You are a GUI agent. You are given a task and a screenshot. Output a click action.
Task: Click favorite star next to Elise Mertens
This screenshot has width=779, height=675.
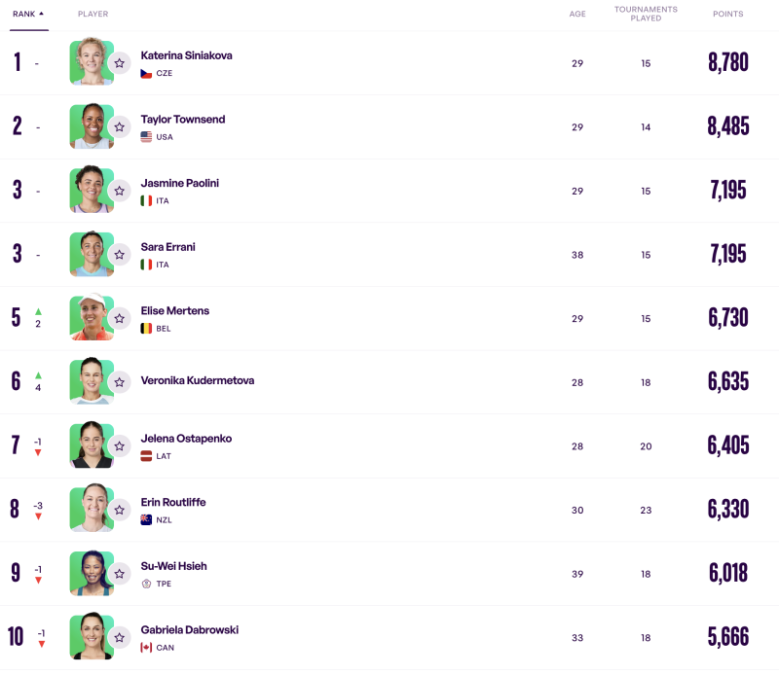[x=119, y=318]
